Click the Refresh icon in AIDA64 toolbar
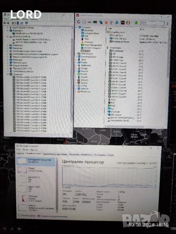The height and width of the screenshot is (234, 176). click(79, 22)
